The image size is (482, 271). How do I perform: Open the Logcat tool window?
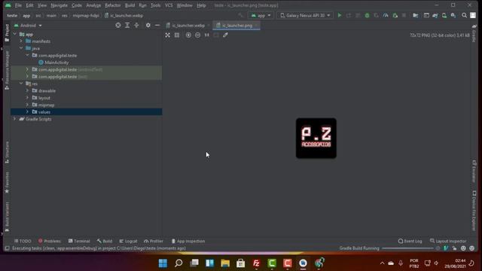tap(128, 241)
